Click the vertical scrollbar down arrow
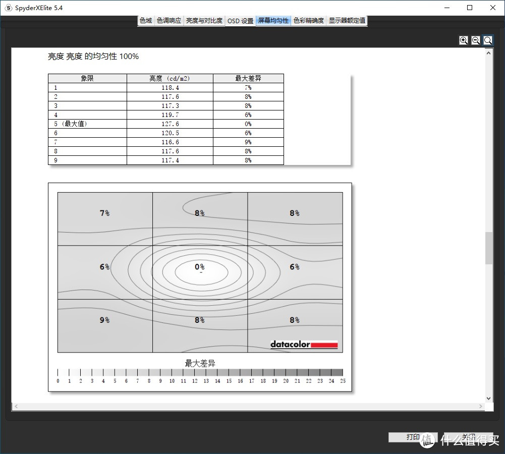 [488, 399]
